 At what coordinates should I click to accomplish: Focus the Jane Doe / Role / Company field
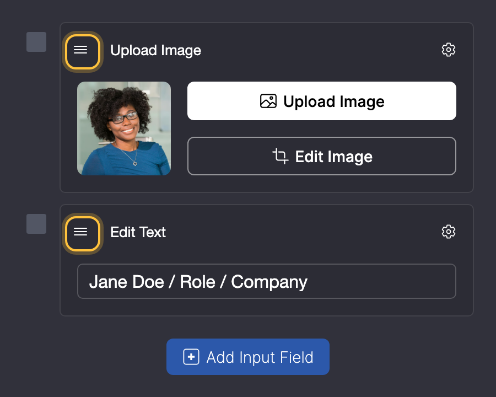pyautogui.click(x=267, y=281)
